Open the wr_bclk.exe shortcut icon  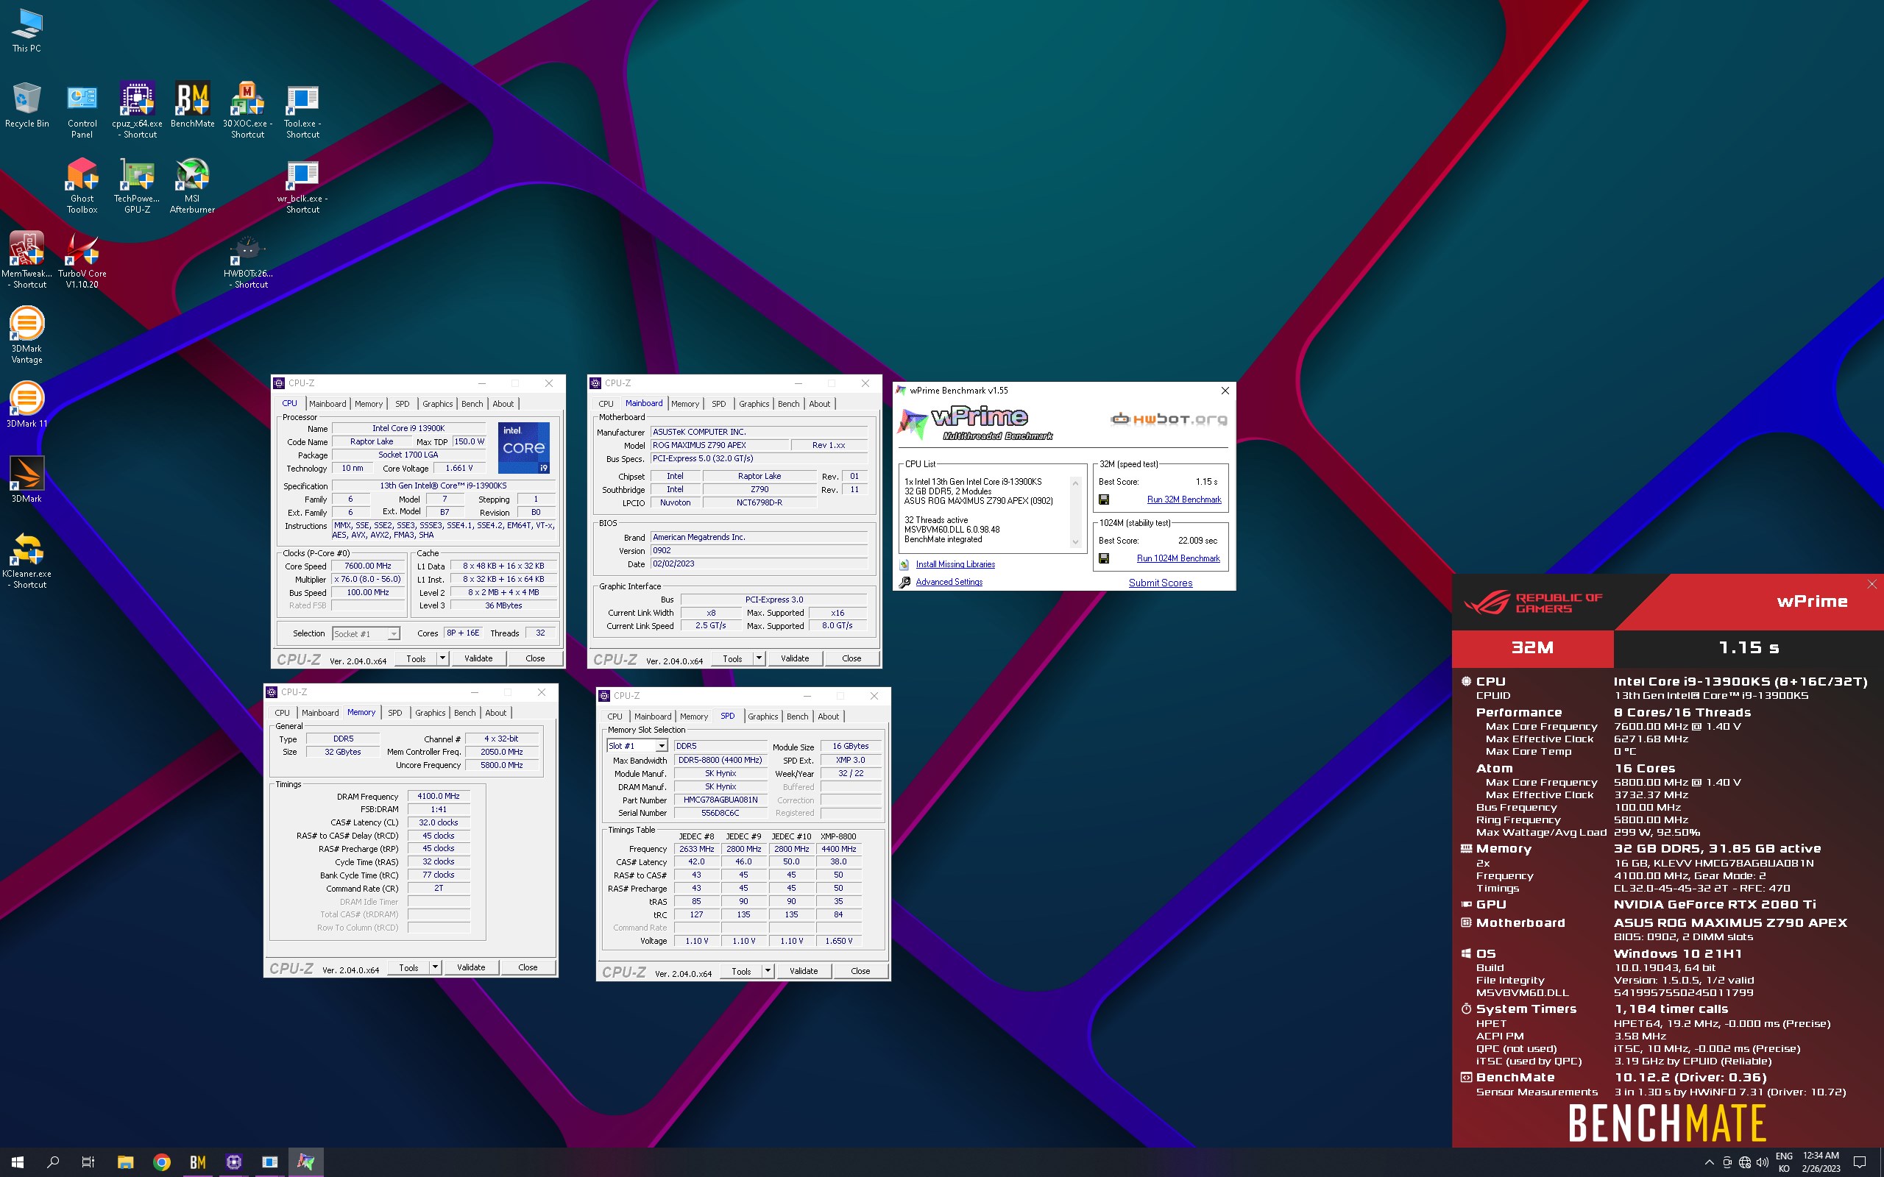pyautogui.click(x=303, y=185)
